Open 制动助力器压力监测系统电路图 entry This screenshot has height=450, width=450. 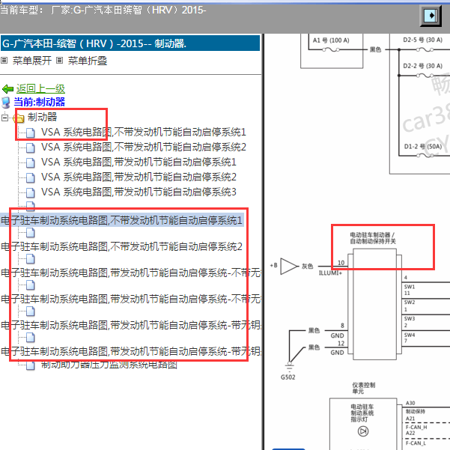click(x=109, y=365)
